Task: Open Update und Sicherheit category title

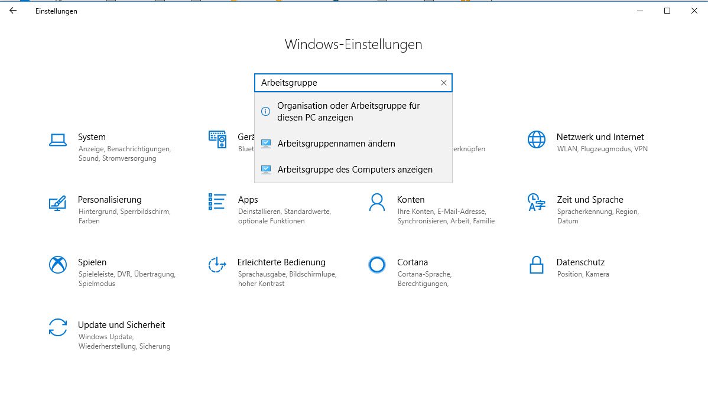Action: coord(122,326)
